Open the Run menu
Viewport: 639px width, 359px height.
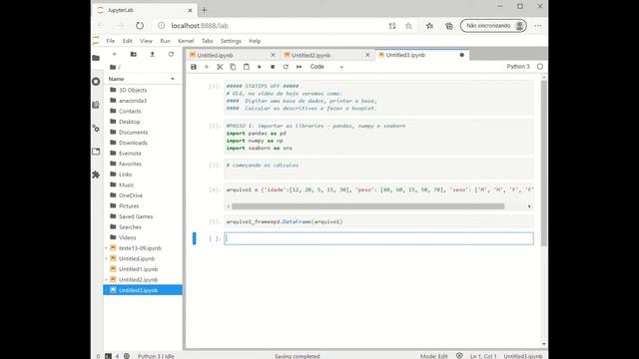(165, 41)
